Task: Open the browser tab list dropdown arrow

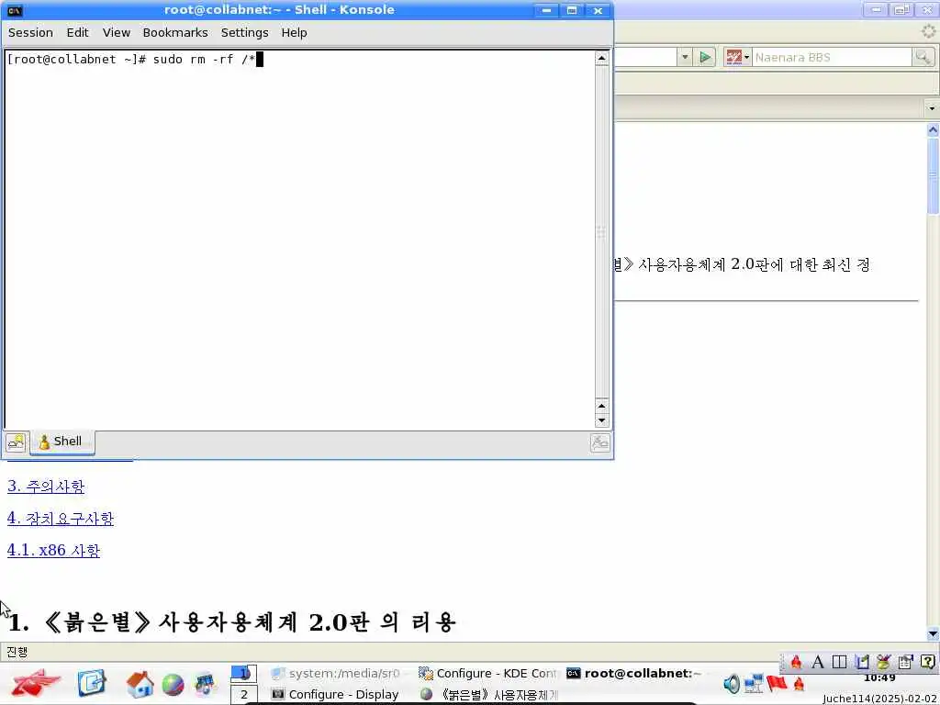Action: tap(932, 108)
